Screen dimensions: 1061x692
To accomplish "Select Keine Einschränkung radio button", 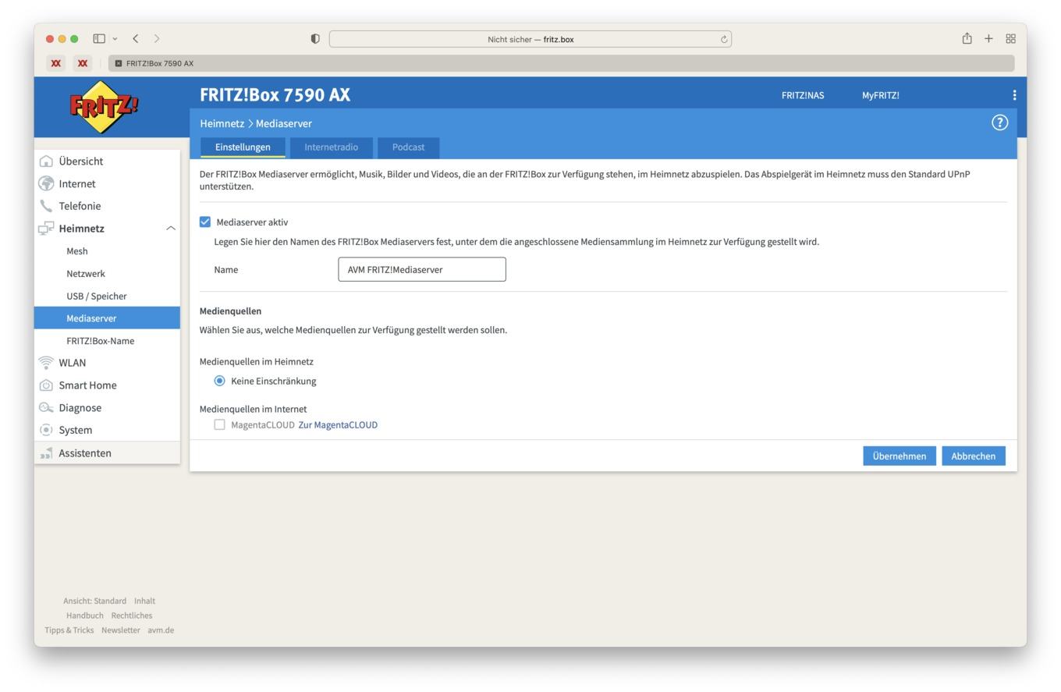I will (219, 381).
